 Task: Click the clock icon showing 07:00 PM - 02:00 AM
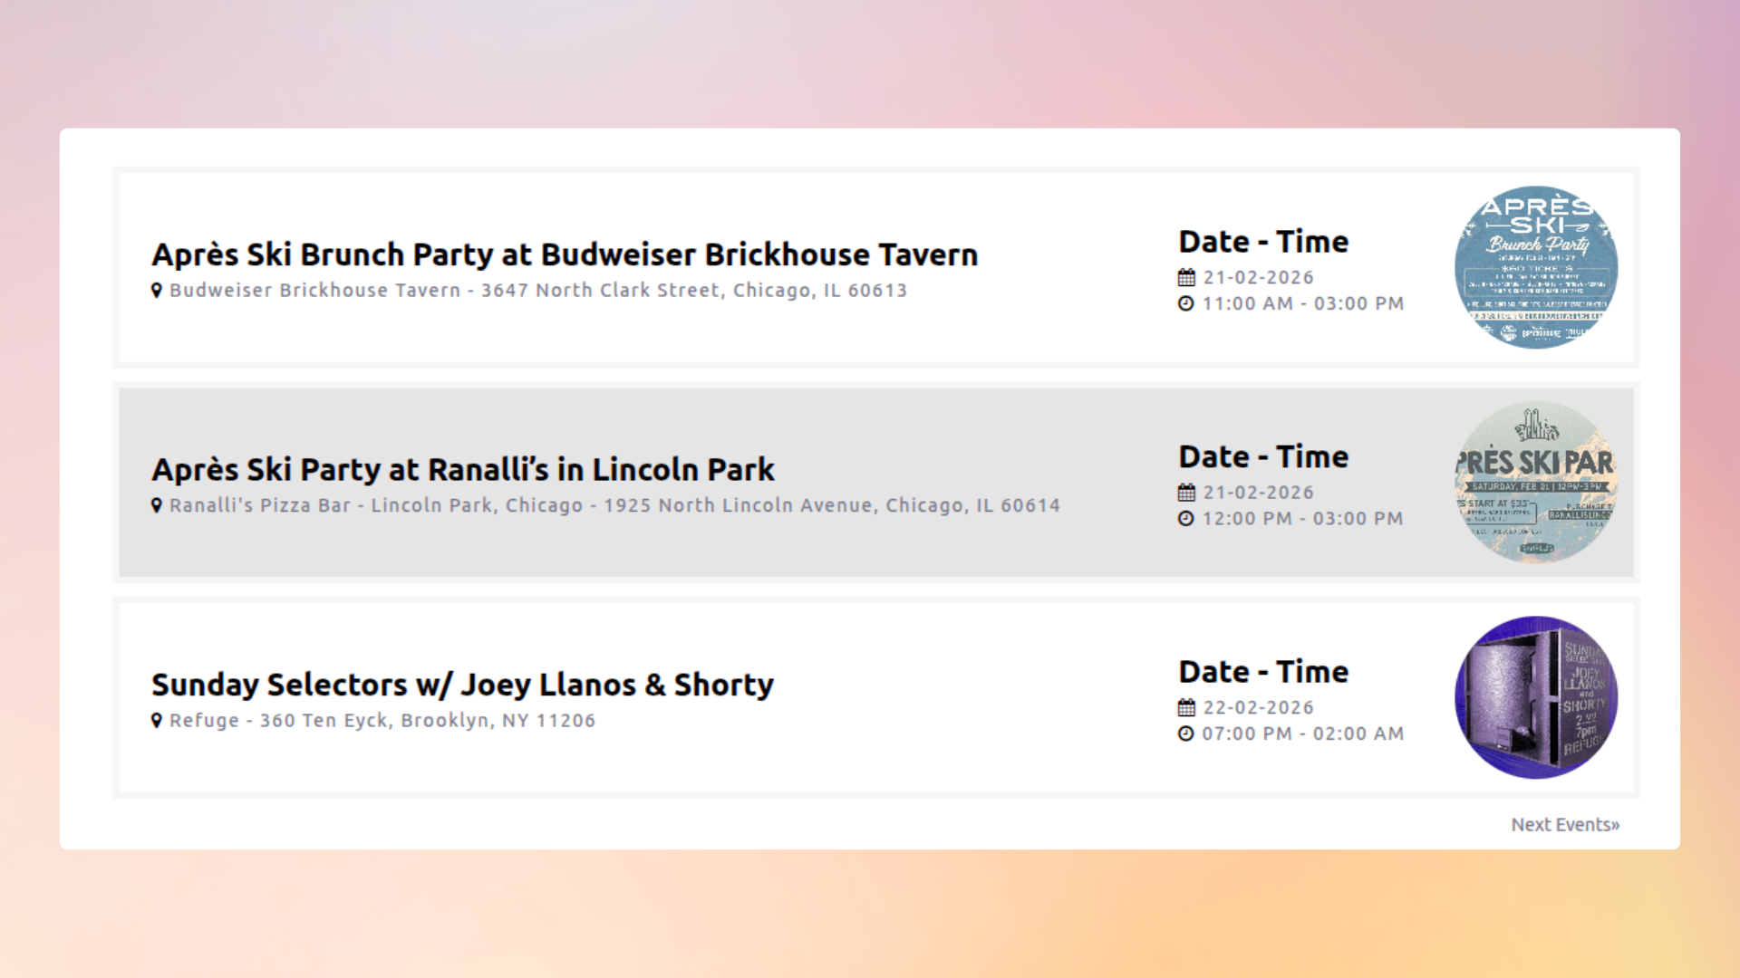(1185, 733)
